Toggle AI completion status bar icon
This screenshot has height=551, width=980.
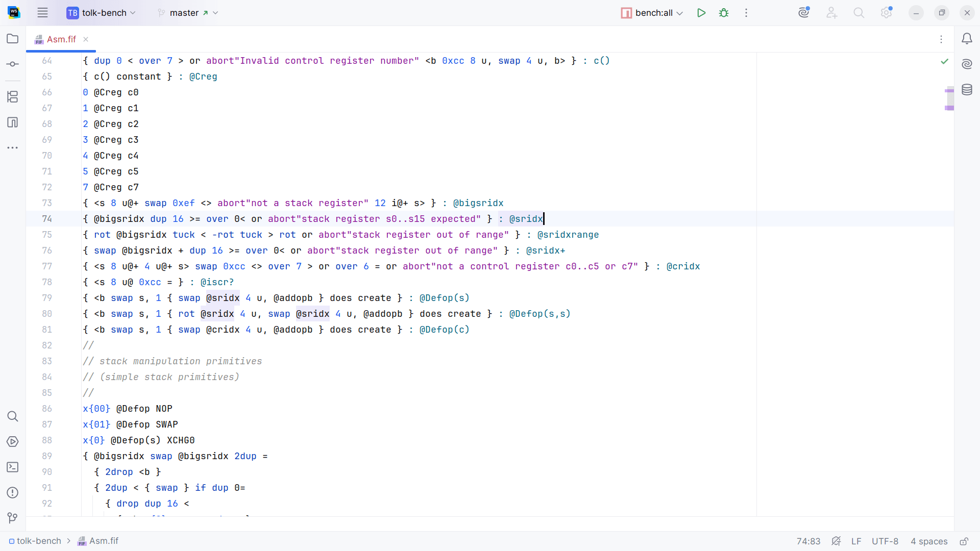pyautogui.click(x=836, y=541)
